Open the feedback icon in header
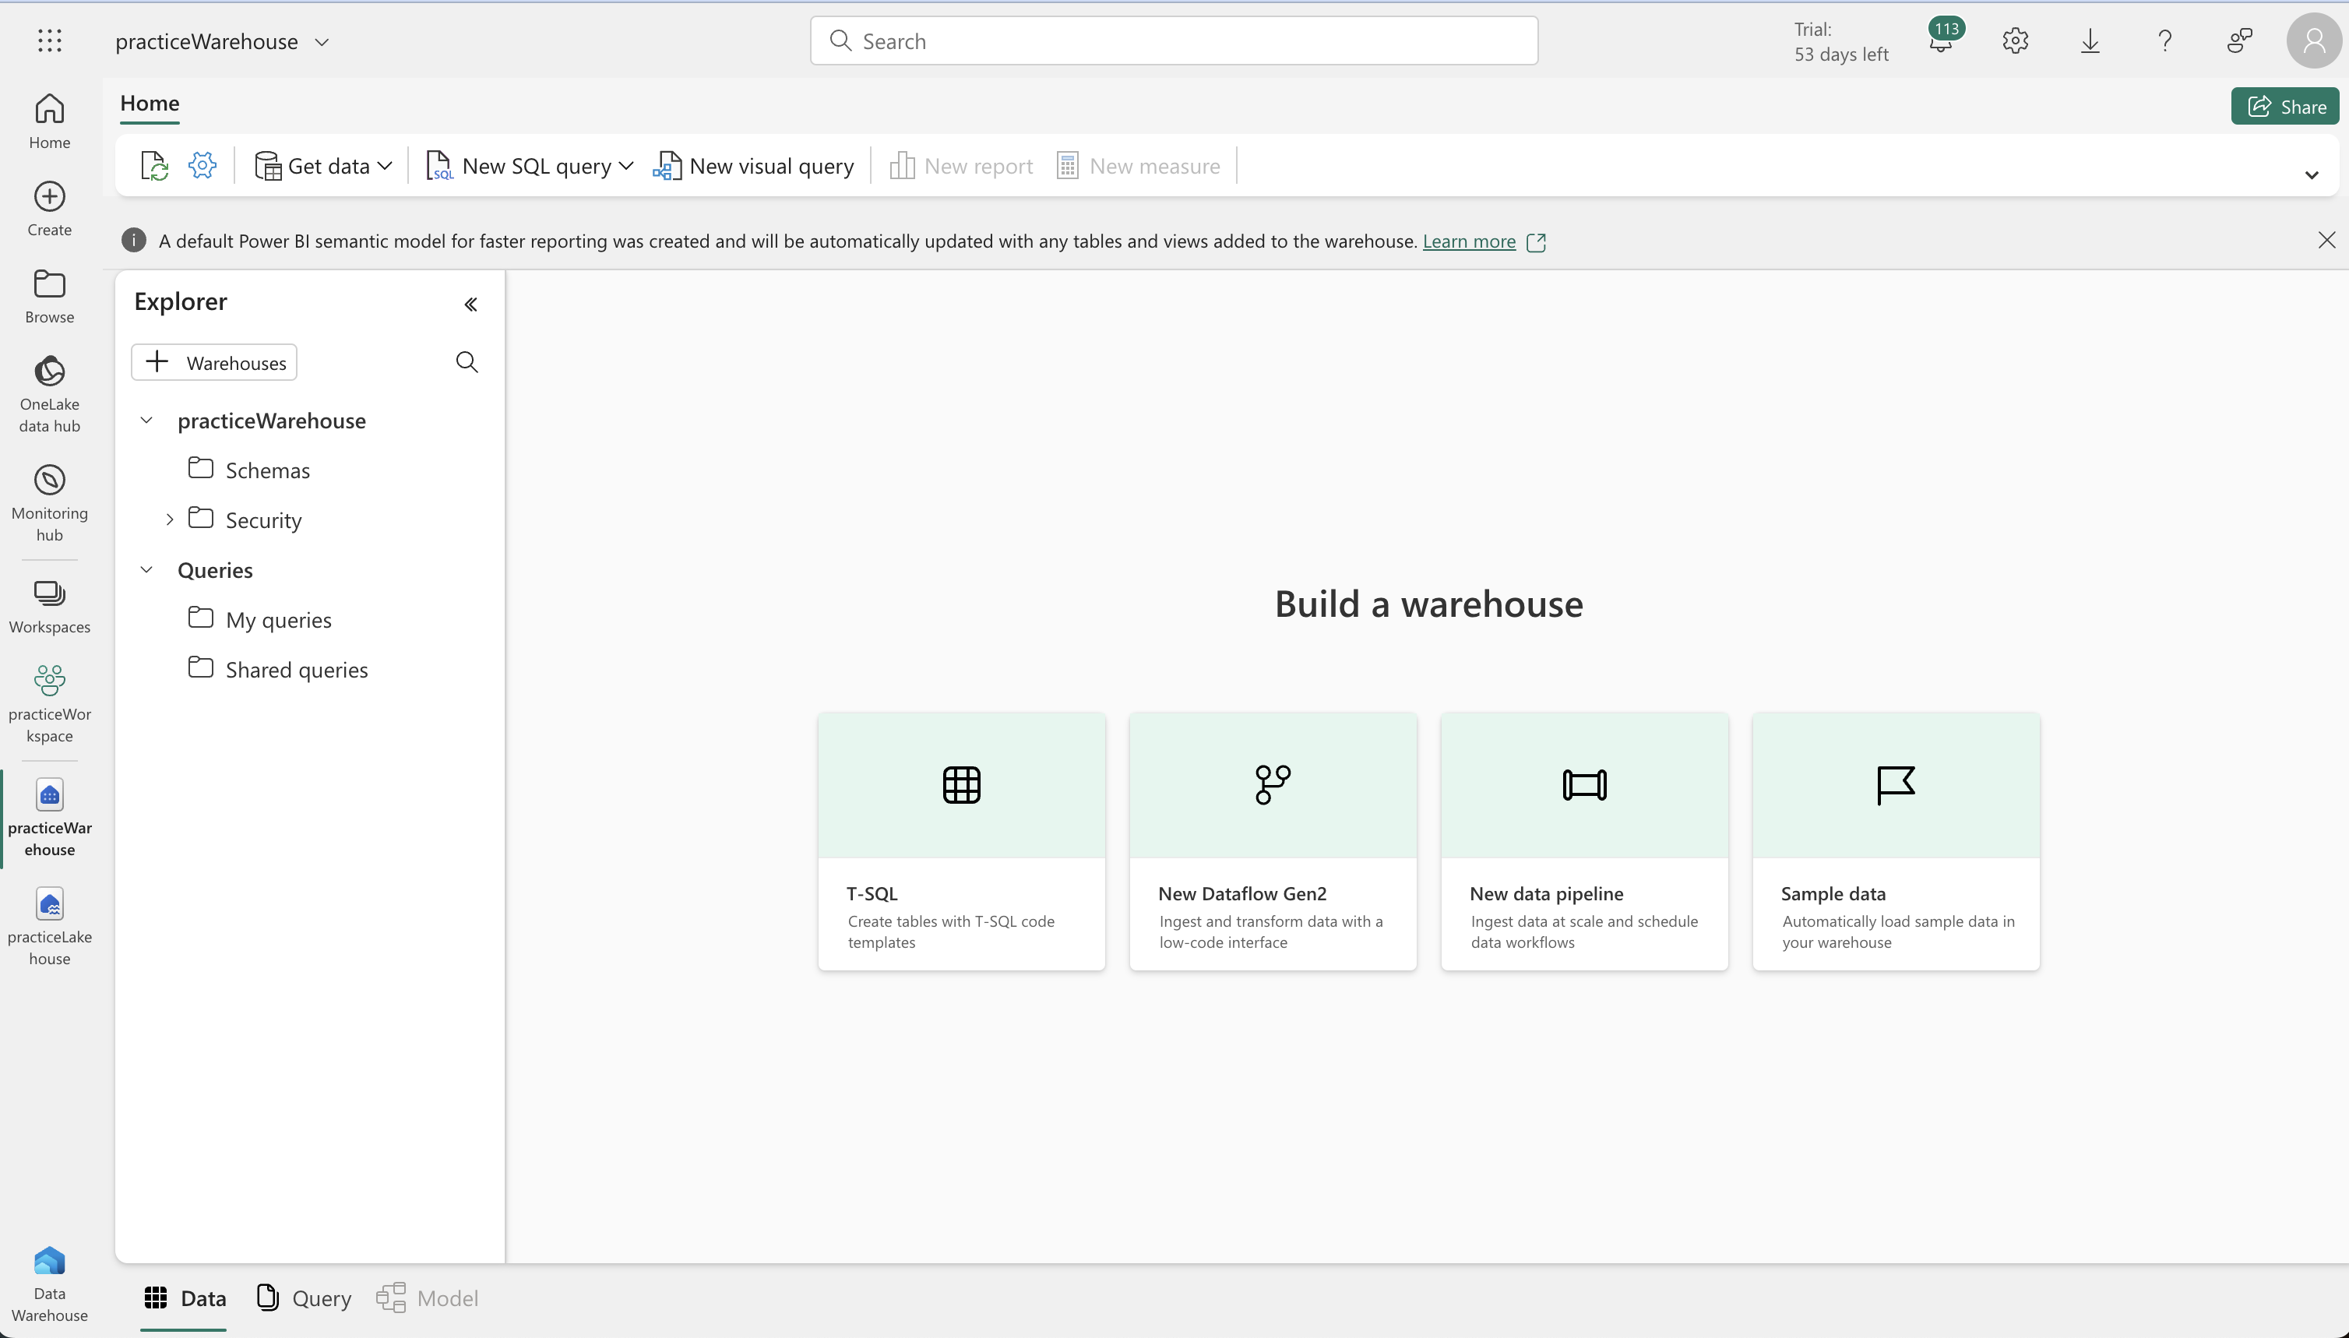 click(x=2240, y=40)
